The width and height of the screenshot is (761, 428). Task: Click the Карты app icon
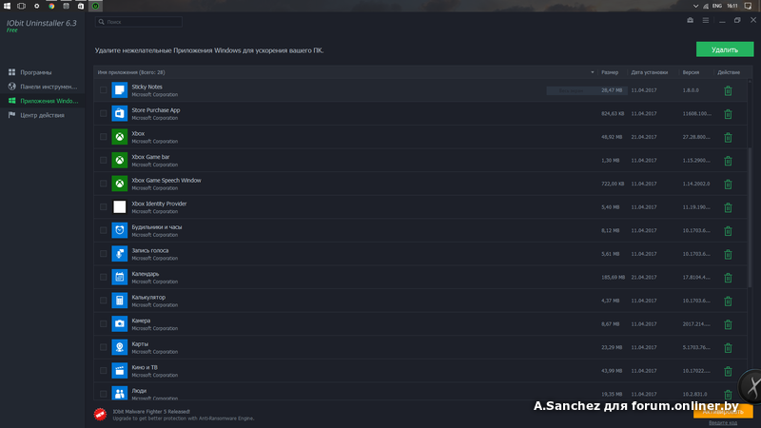120,347
